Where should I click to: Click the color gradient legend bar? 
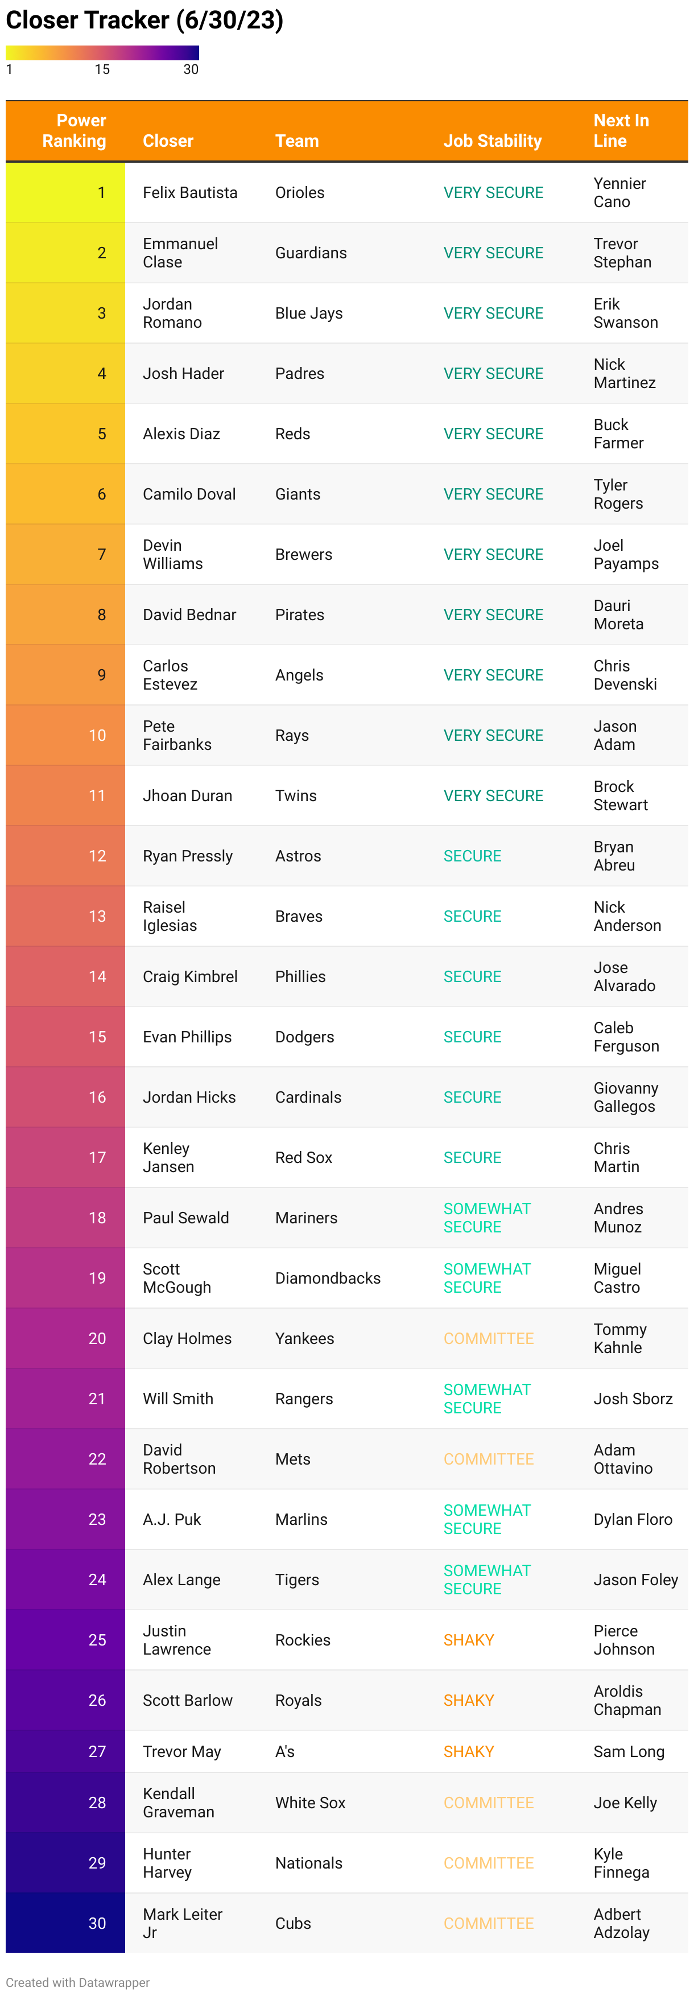(102, 53)
